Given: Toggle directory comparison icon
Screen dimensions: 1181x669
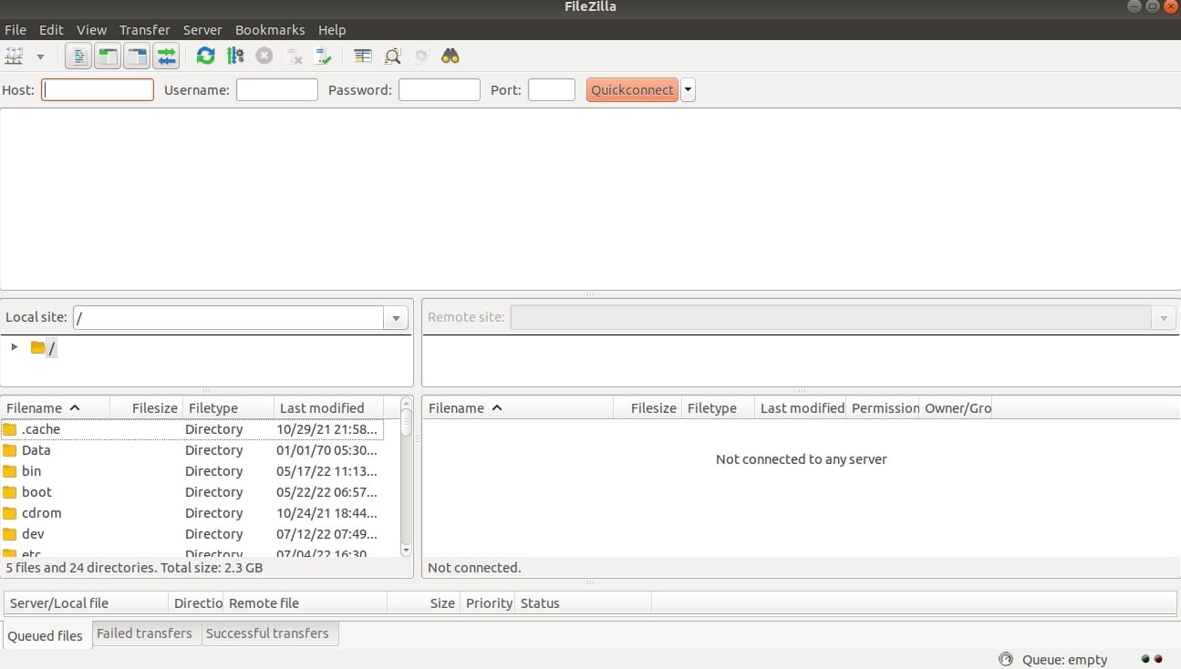Looking at the screenshot, I should [392, 57].
